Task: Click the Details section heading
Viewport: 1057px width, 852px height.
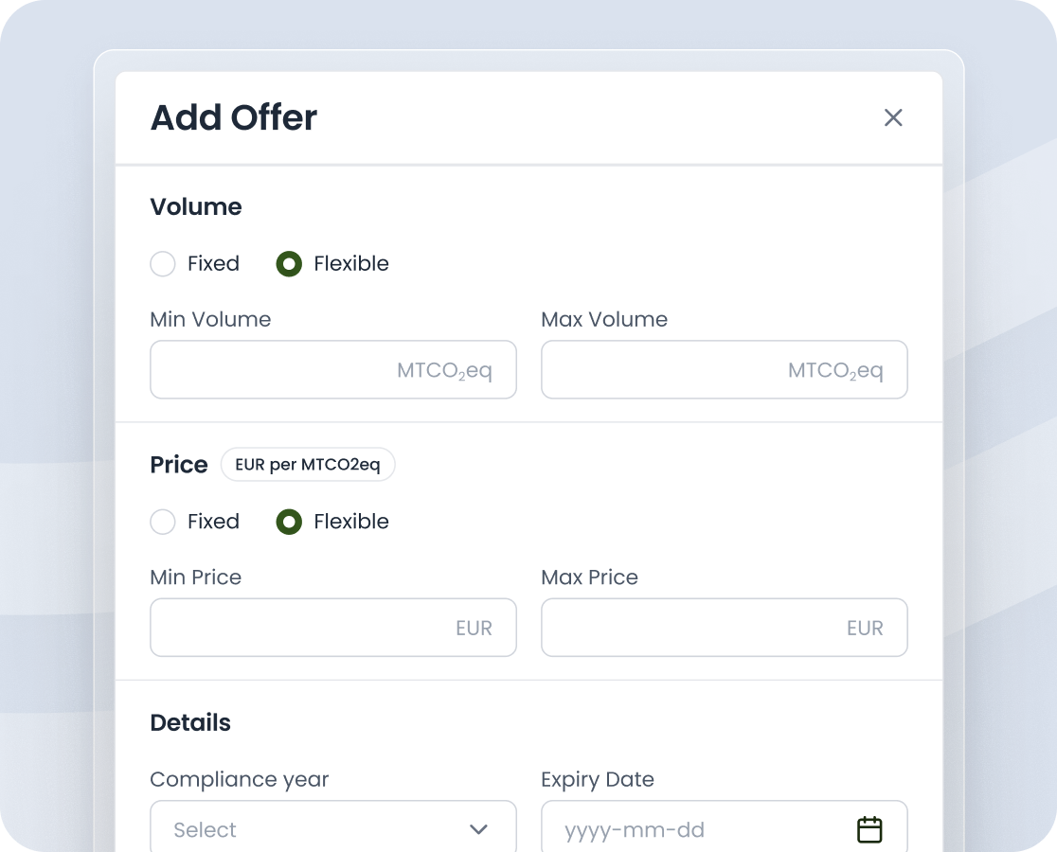Action: coord(190,722)
